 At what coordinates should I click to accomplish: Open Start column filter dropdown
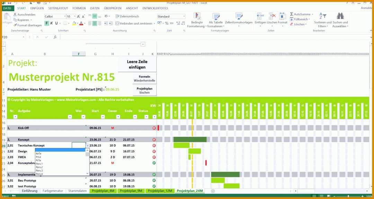pos(103,117)
